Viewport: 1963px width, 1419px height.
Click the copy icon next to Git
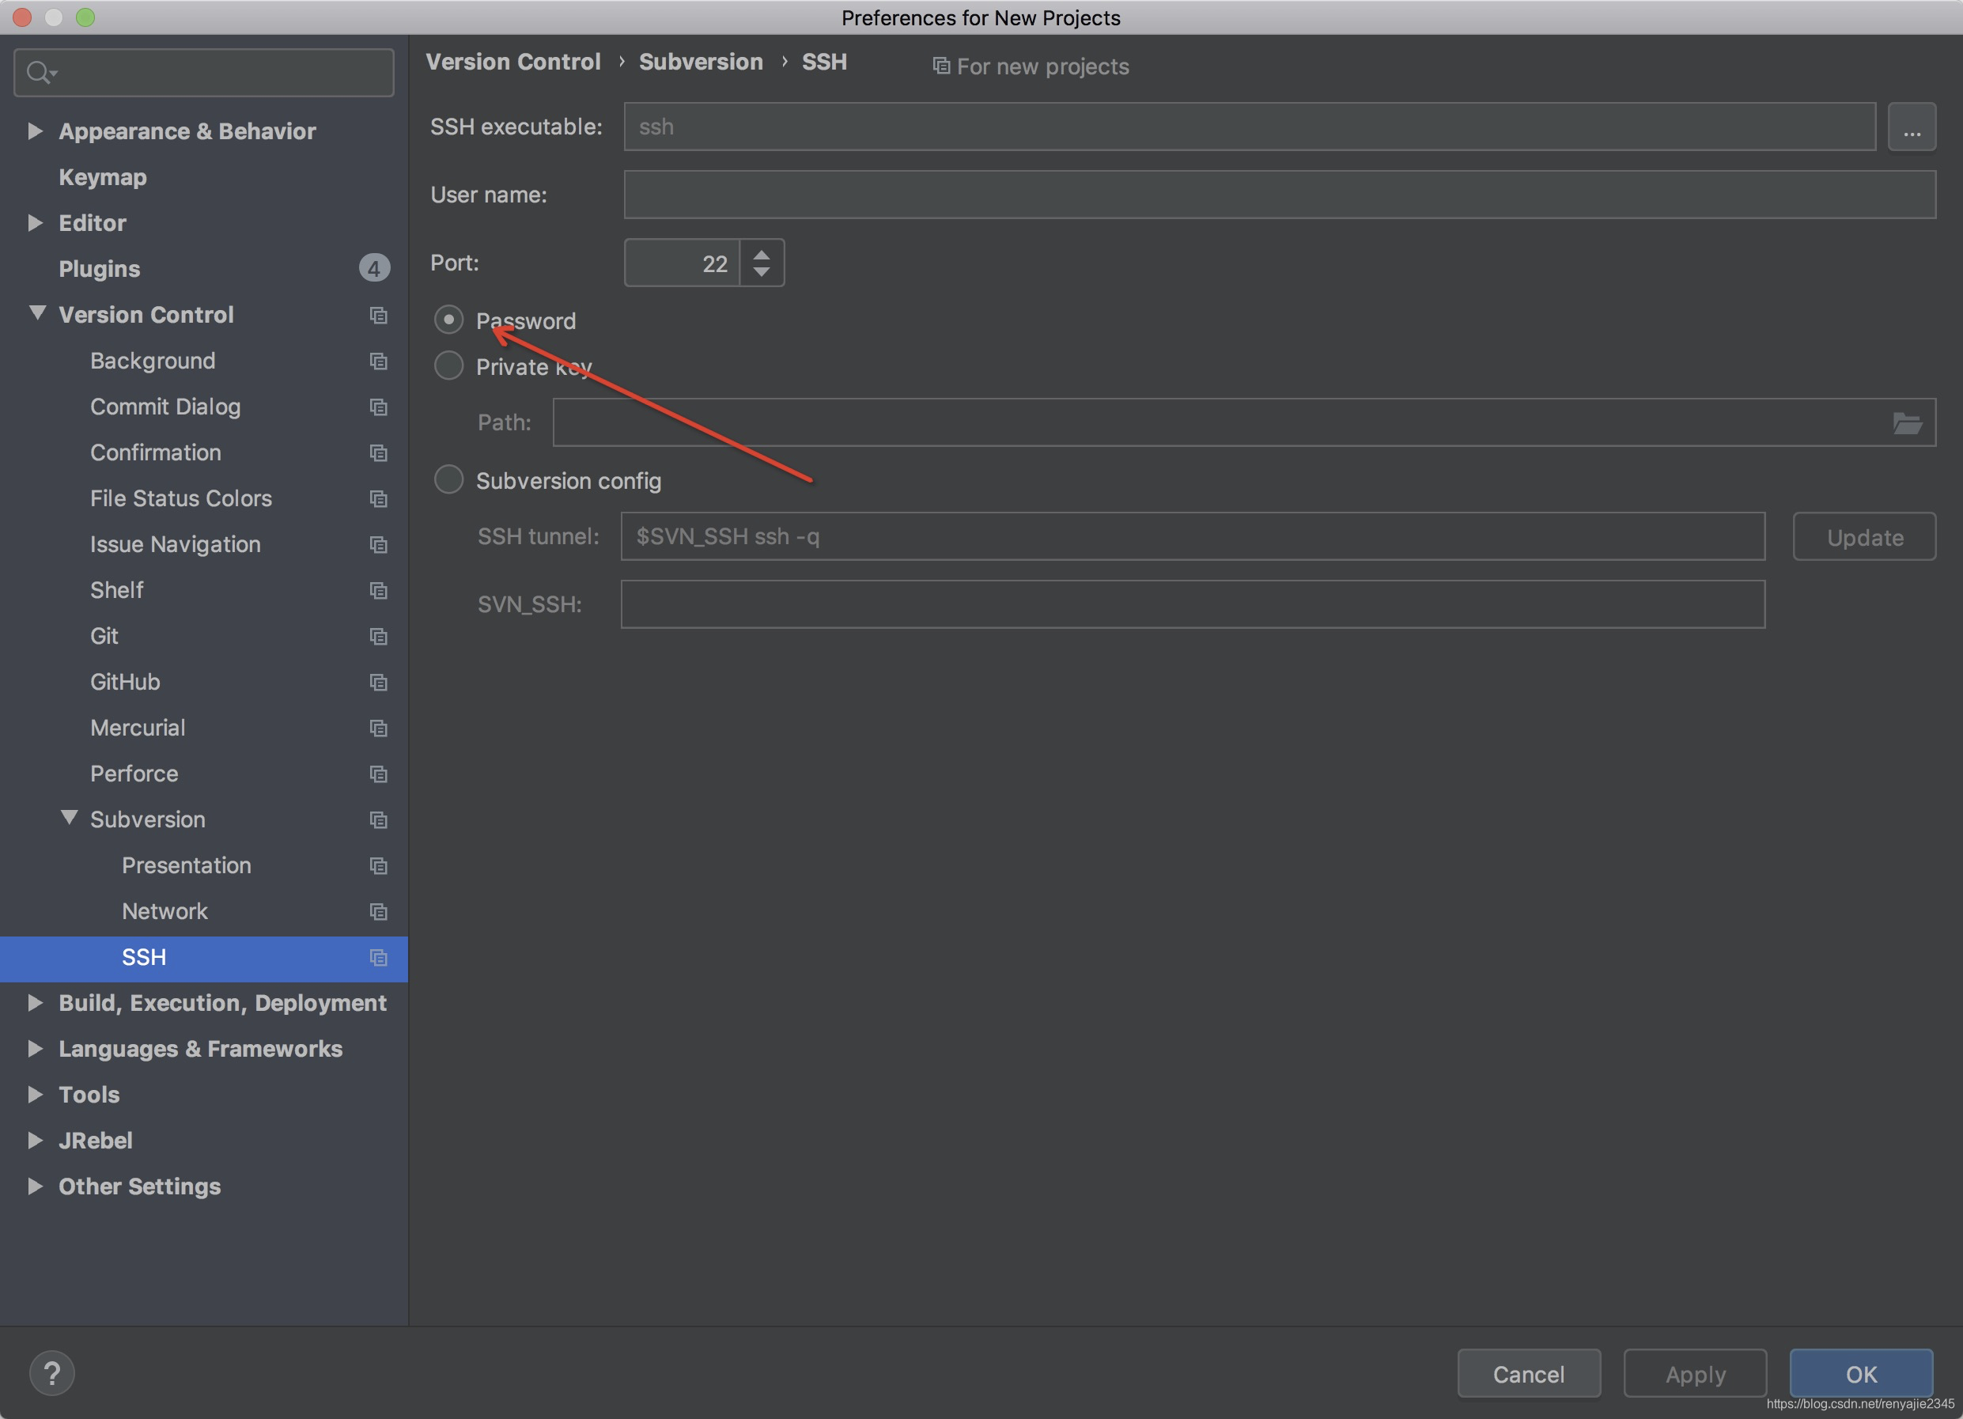coord(378,637)
